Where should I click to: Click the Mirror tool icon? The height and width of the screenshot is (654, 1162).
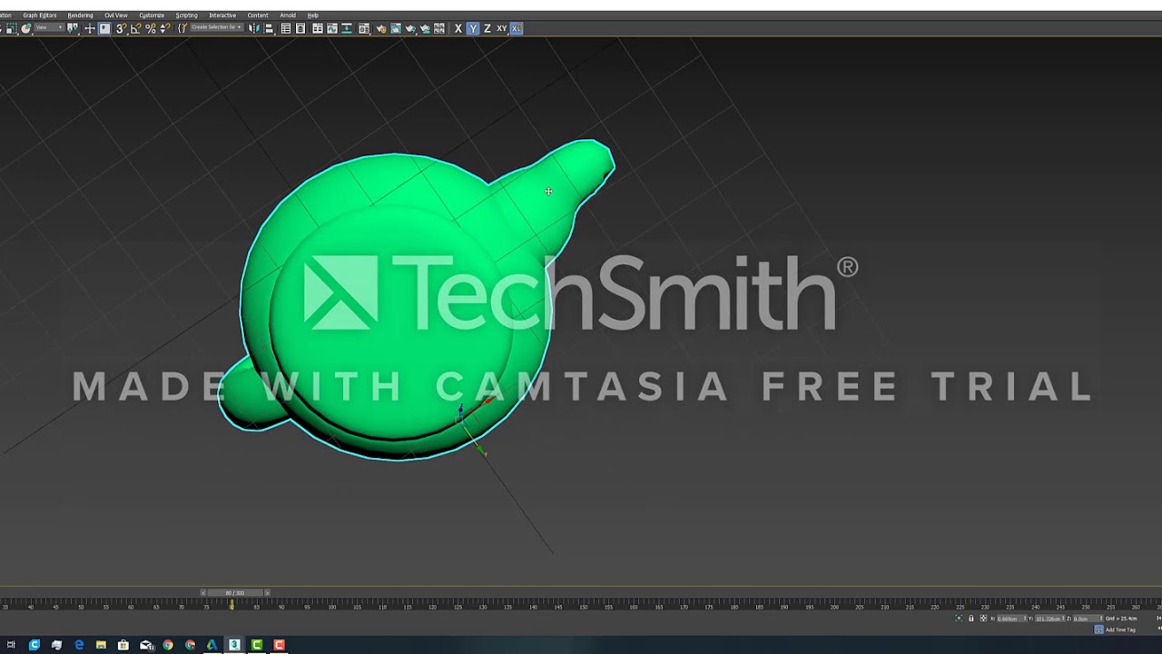tap(253, 29)
